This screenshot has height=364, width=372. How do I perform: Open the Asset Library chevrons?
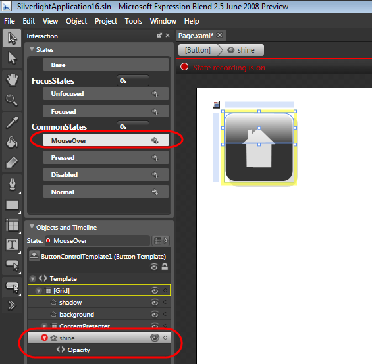[x=12, y=305]
